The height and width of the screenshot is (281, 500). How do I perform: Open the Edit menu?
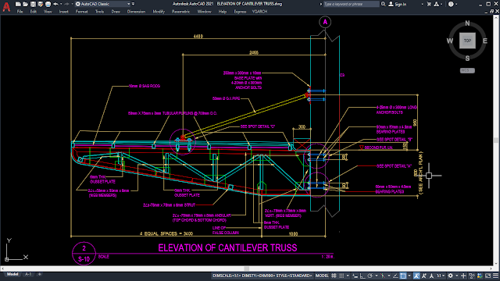coord(34,12)
